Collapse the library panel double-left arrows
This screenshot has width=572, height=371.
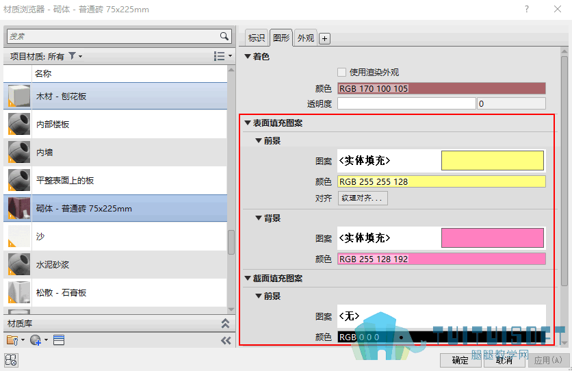coord(226,340)
